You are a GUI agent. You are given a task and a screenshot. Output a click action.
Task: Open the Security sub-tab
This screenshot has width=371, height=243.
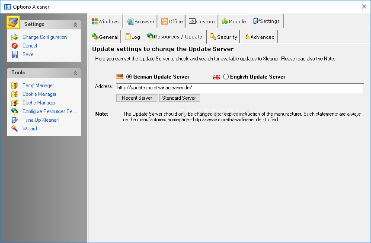click(224, 37)
